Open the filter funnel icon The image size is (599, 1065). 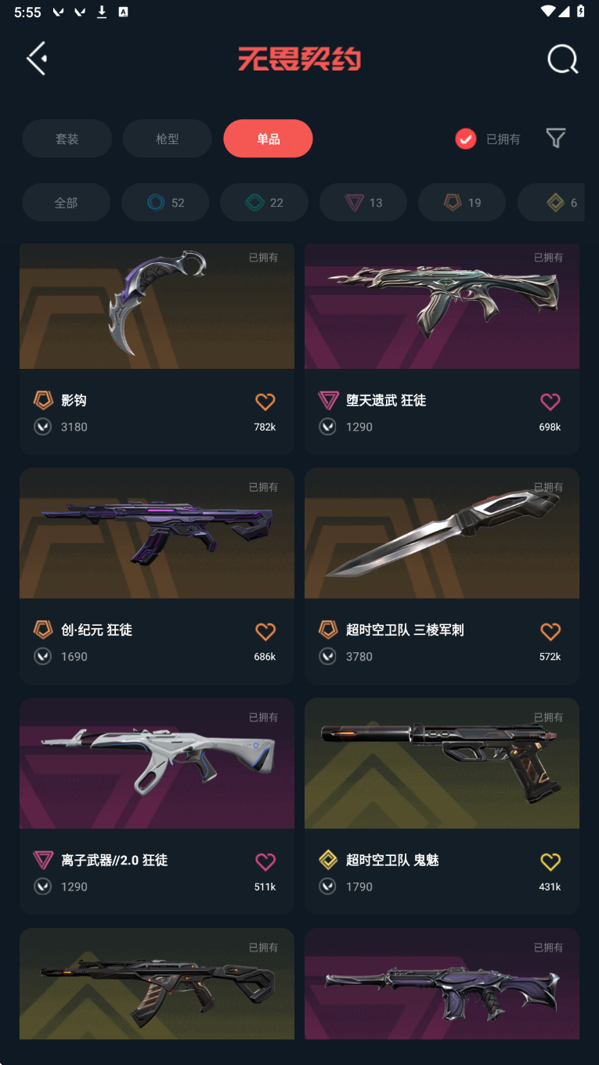[x=556, y=139]
